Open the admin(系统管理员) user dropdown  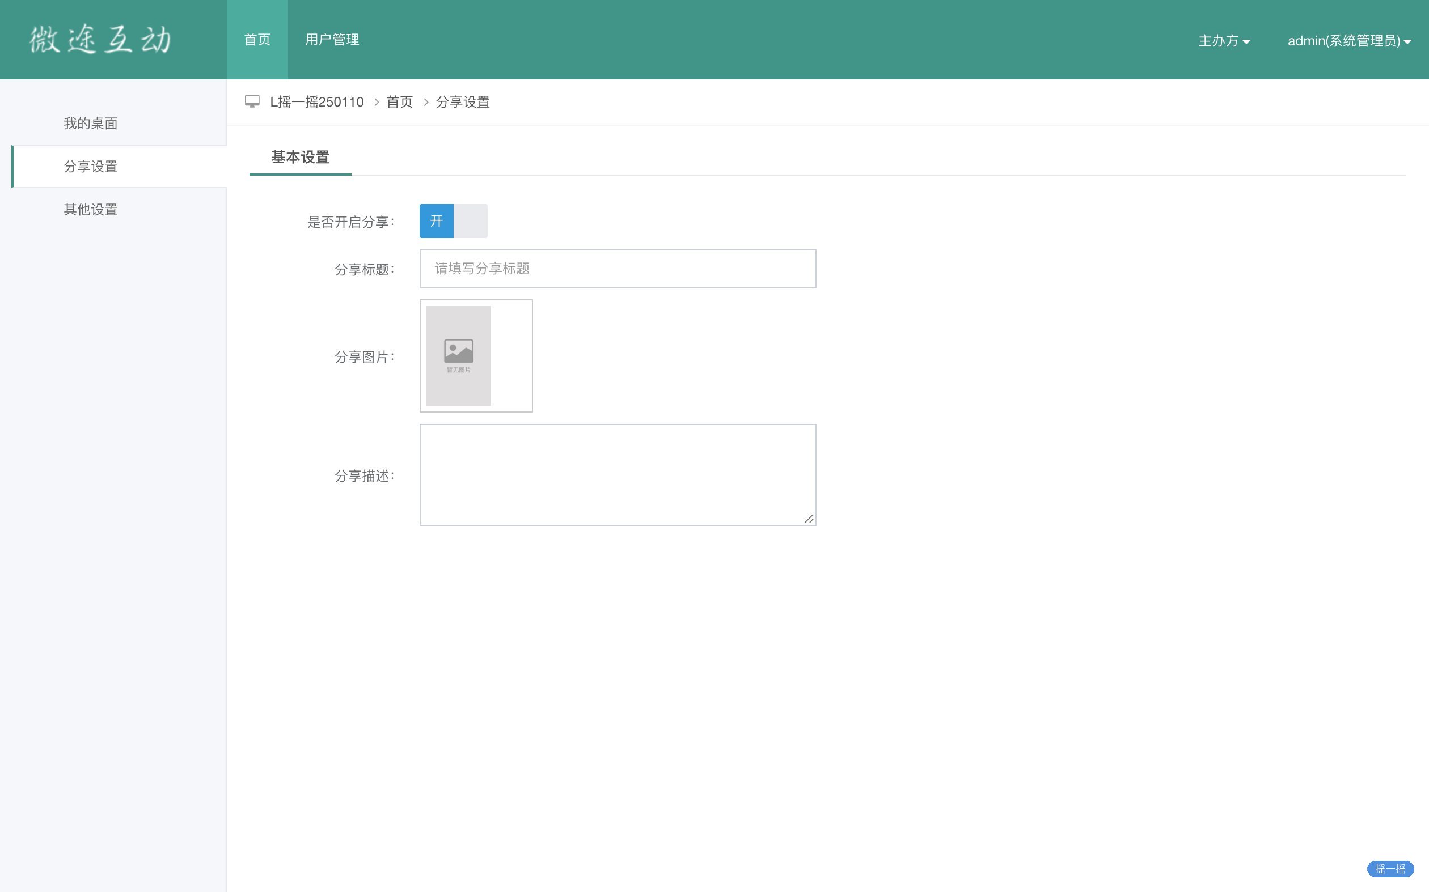pyautogui.click(x=1349, y=41)
